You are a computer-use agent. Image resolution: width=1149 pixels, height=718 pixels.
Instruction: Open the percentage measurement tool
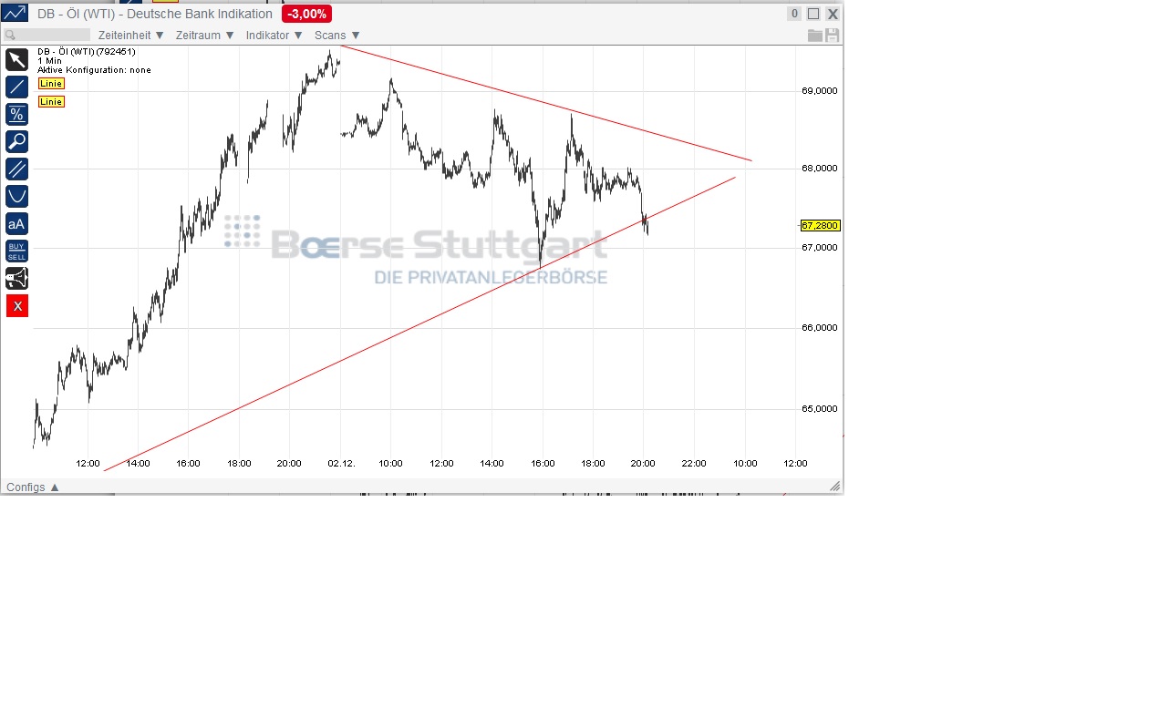[16, 114]
